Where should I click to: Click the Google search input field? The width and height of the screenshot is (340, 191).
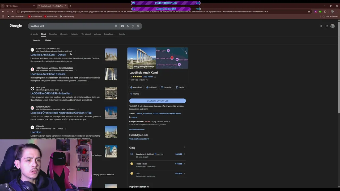coord(72,26)
